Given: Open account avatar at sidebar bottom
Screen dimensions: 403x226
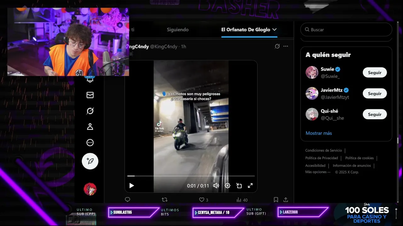Looking at the screenshot, I should (x=90, y=189).
